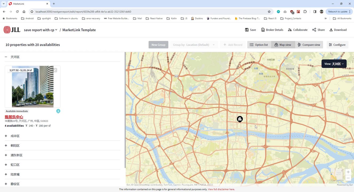Screen dimensions: 354x192
Task: Bookmark this page with the star icon
Action: pos(269,12)
